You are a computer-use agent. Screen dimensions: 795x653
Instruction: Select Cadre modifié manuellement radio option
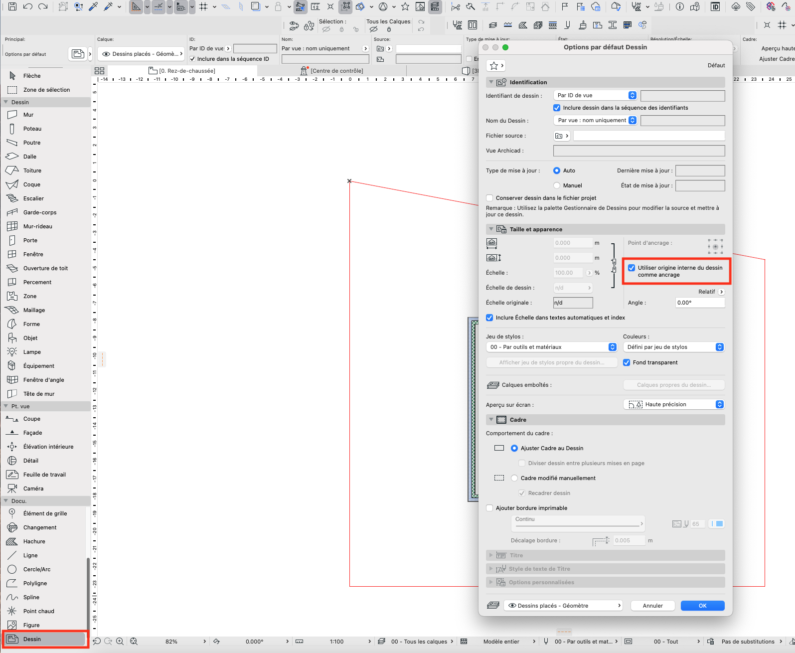click(514, 478)
